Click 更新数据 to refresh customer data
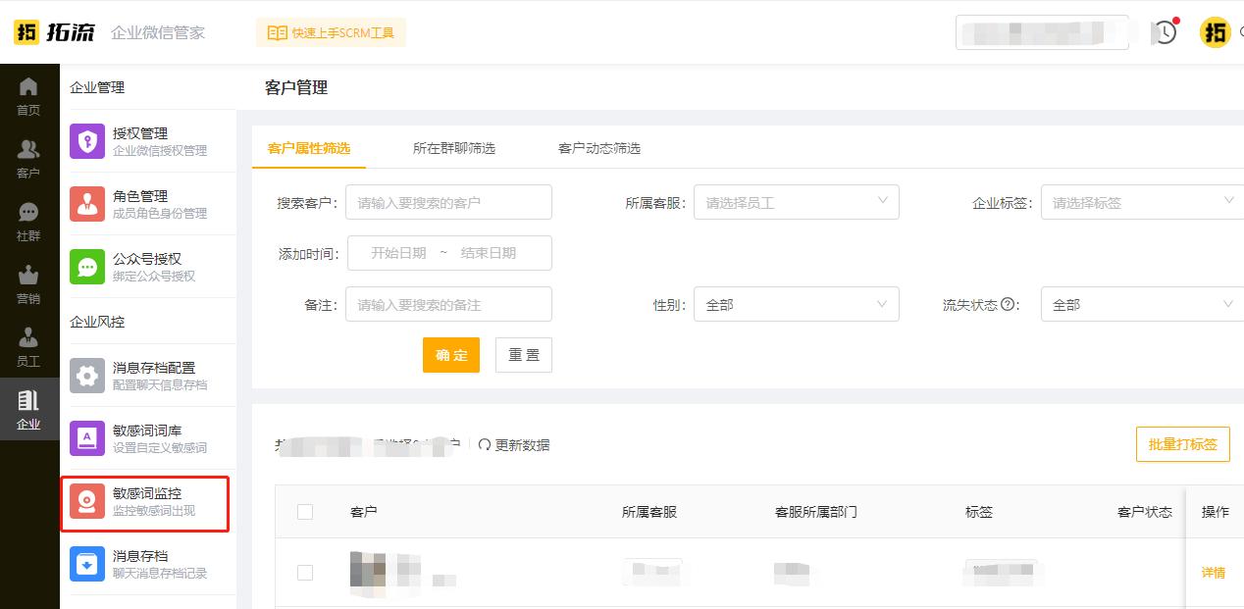The height and width of the screenshot is (609, 1244). tap(520, 444)
